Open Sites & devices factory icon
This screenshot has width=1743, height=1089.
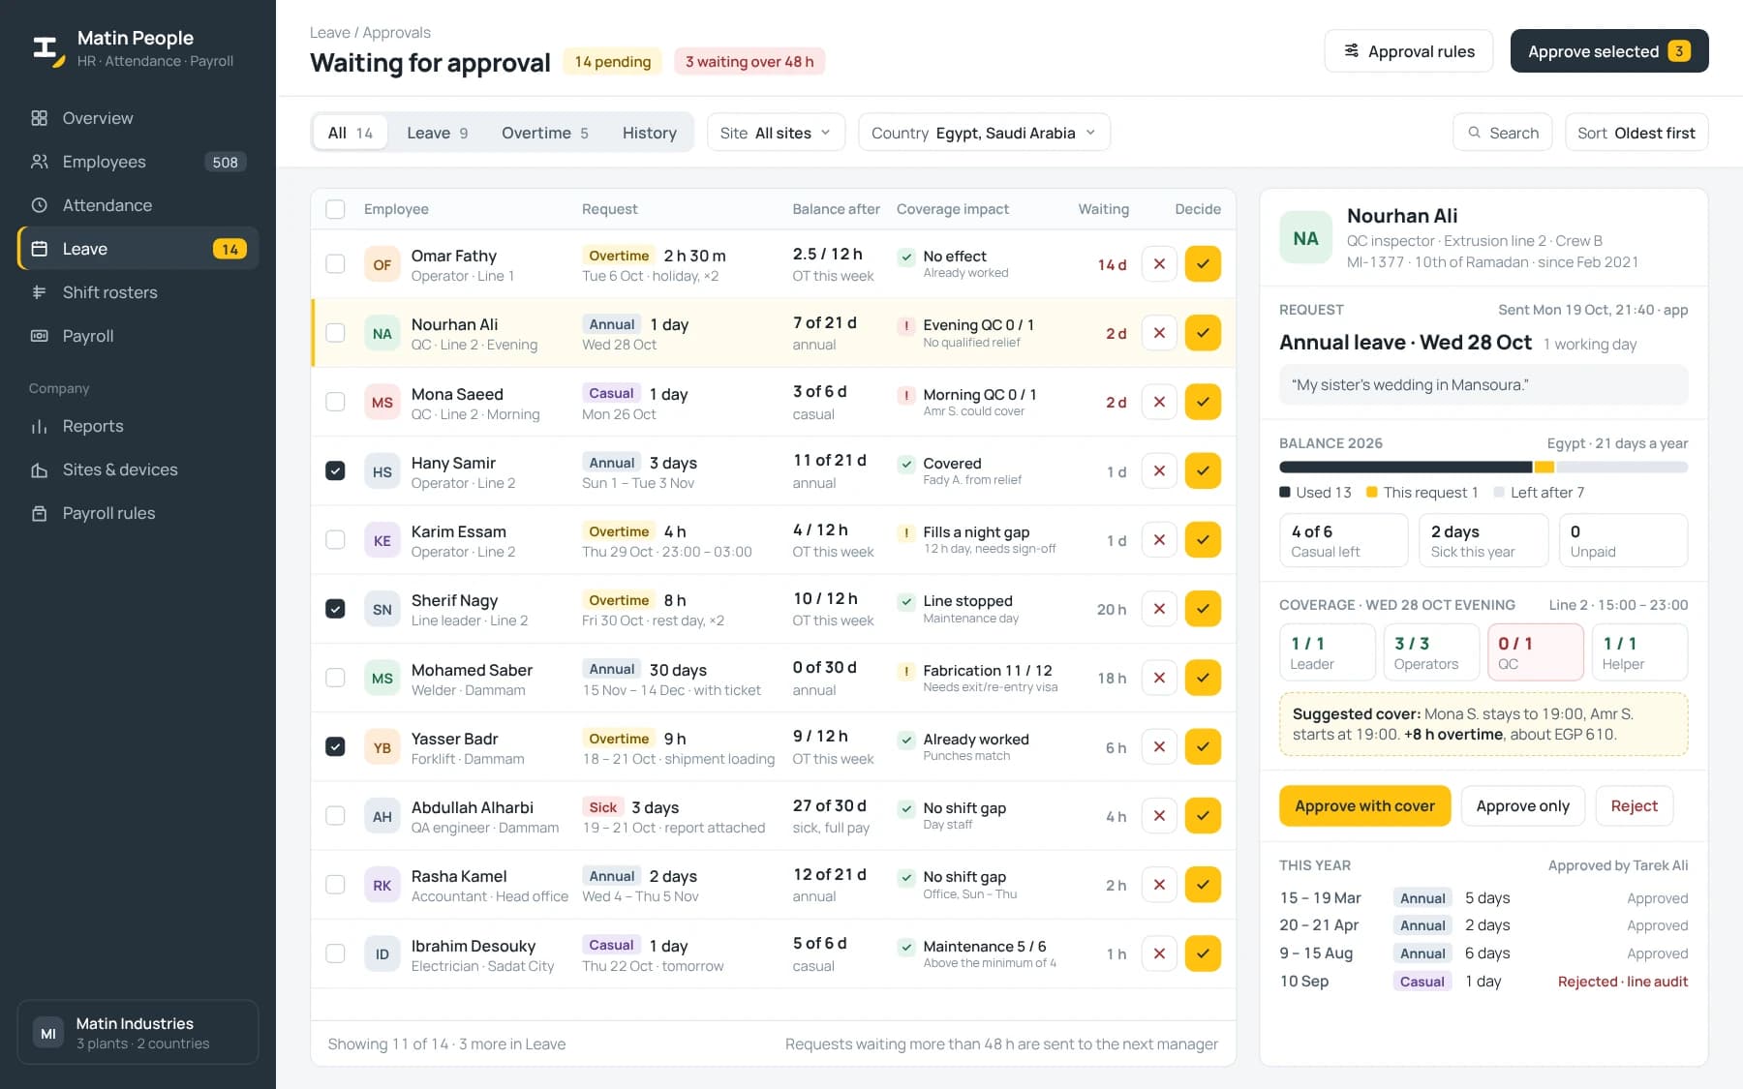tap(40, 469)
